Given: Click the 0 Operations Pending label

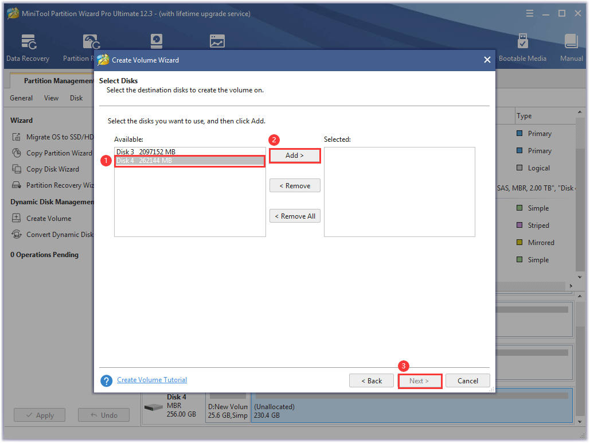Looking at the screenshot, I should (x=44, y=255).
